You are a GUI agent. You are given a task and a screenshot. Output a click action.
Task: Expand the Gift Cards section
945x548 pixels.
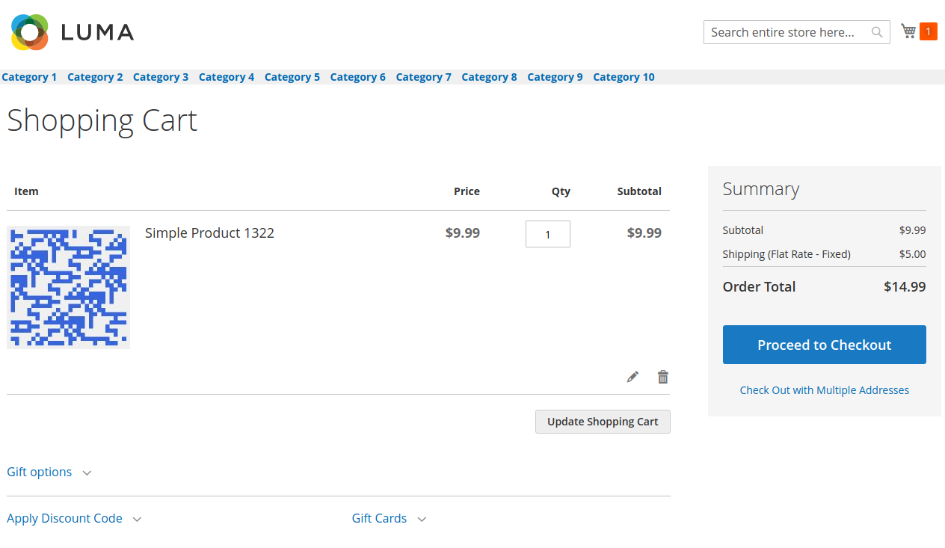coord(389,519)
